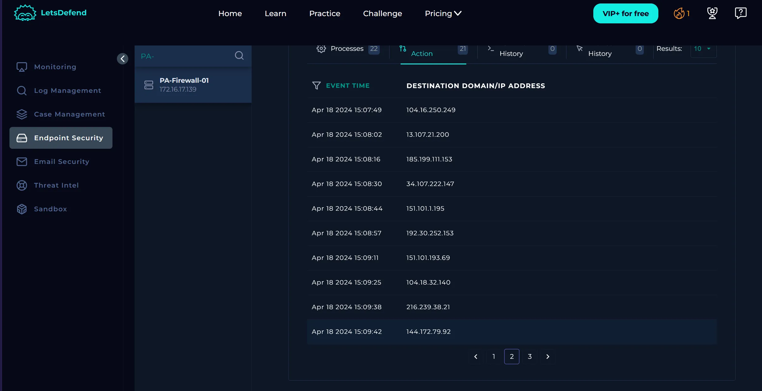Switch to the Terminal History tab
The height and width of the screenshot is (391, 762).
click(511, 53)
